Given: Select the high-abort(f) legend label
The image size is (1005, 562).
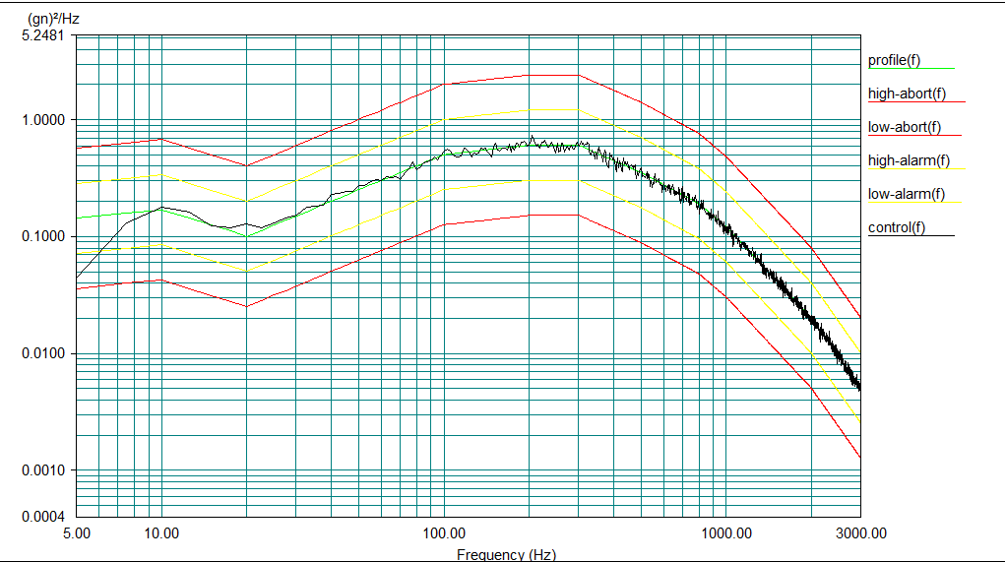Looking at the screenshot, I should click(x=907, y=94).
